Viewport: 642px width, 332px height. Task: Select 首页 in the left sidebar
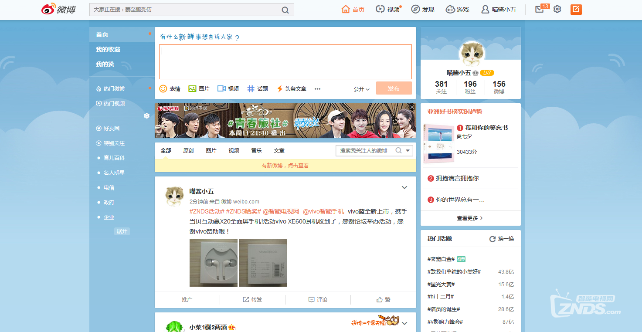click(122, 34)
